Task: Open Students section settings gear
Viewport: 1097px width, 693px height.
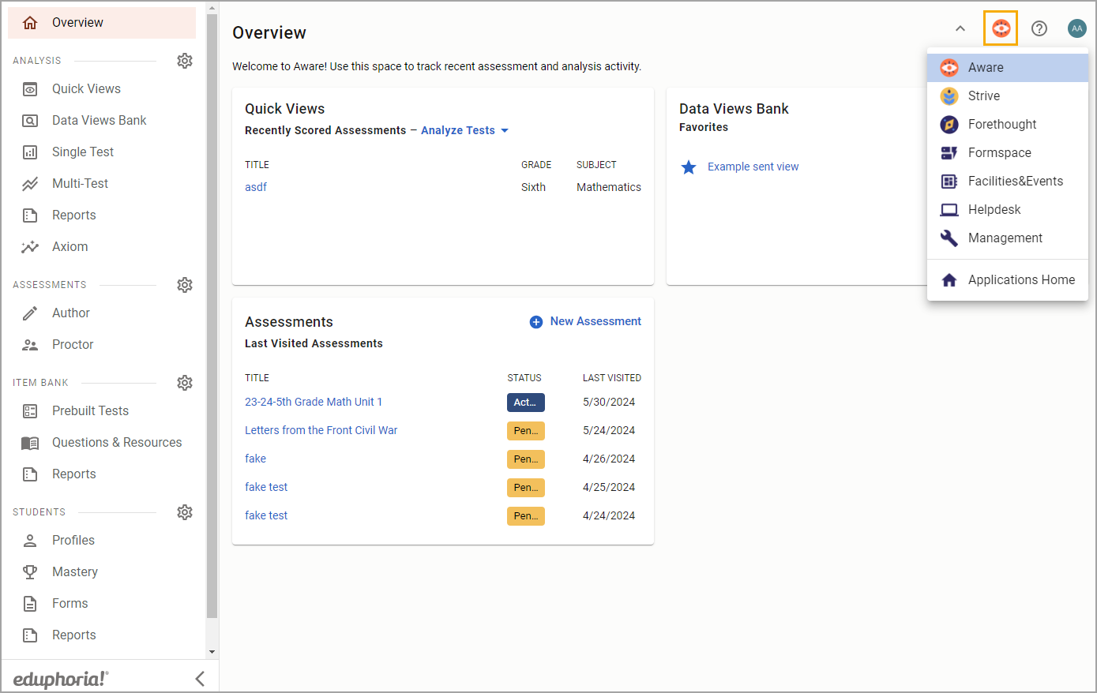Action: pyautogui.click(x=185, y=512)
